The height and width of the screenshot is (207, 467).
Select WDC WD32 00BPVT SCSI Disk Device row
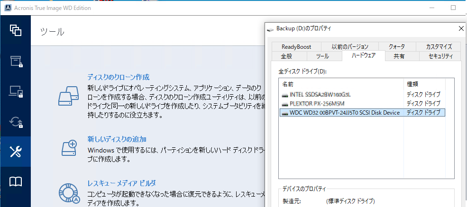pos(363,113)
